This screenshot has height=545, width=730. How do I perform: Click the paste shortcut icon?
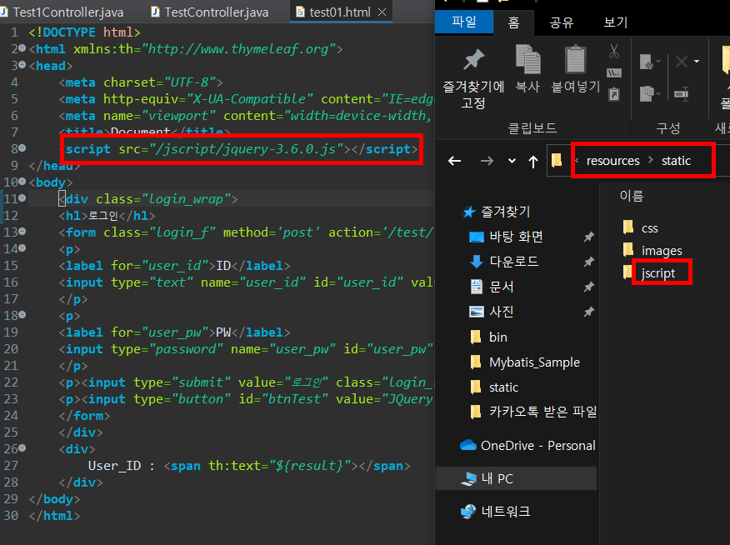click(x=614, y=94)
